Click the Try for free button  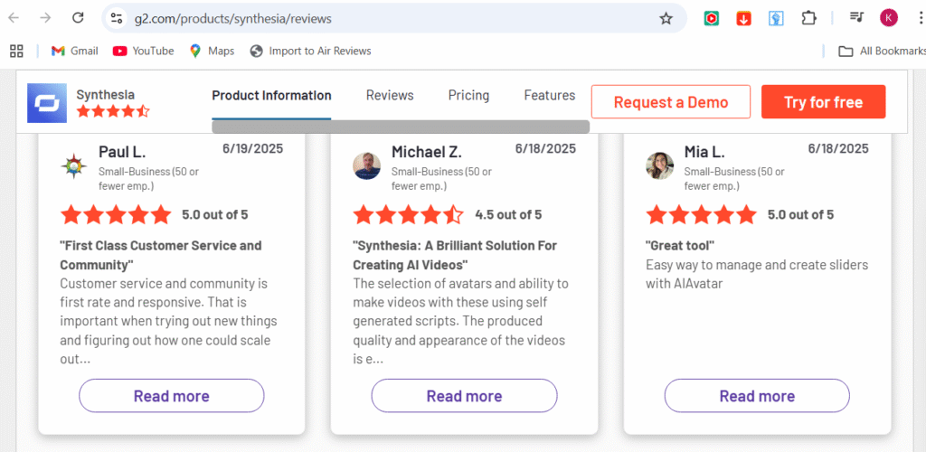[823, 101]
